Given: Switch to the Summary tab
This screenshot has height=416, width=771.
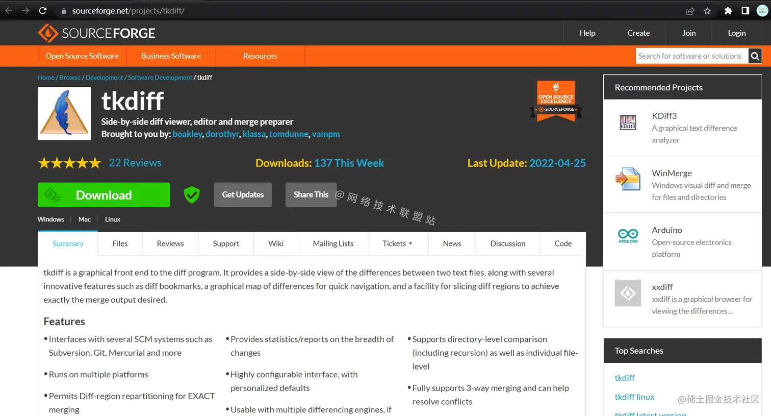Looking at the screenshot, I should [68, 244].
